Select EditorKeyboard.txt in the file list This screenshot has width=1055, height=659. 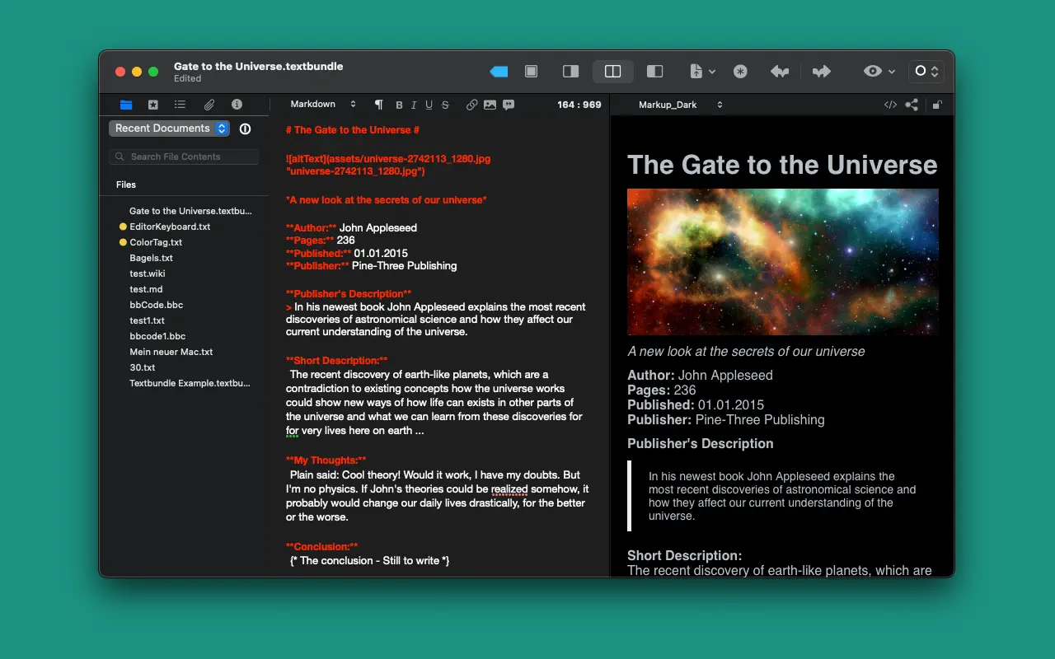click(x=169, y=227)
